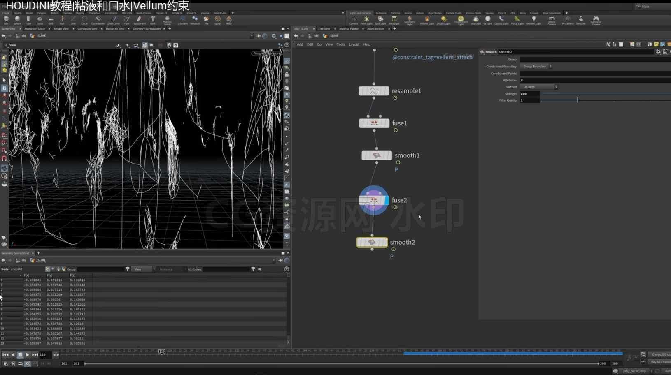
Task: Toggle the Scene View pane pin
Action: [x=259, y=36]
